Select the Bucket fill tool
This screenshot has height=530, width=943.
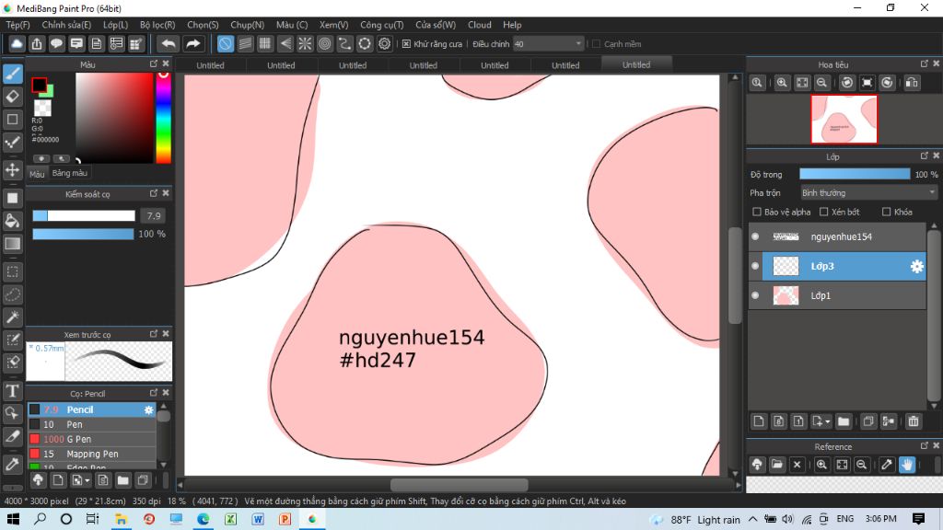pos(13,221)
